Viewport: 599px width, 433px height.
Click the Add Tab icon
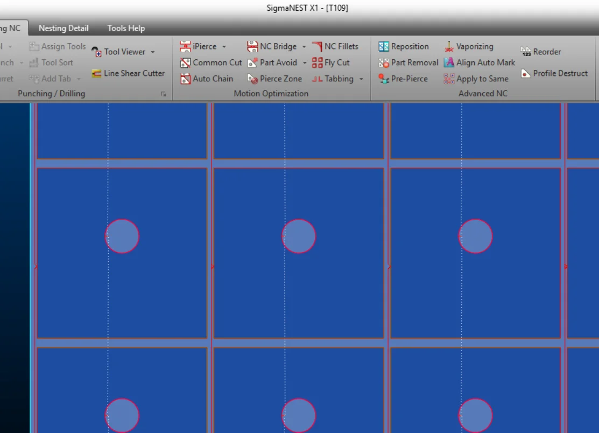click(x=34, y=79)
